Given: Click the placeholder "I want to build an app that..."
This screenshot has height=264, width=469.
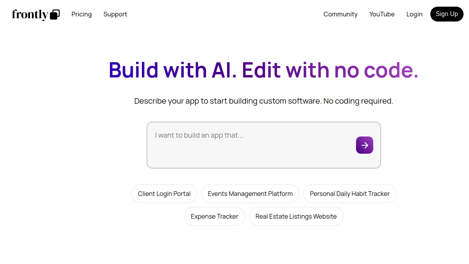Looking at the screenshot, I should 199,135.
